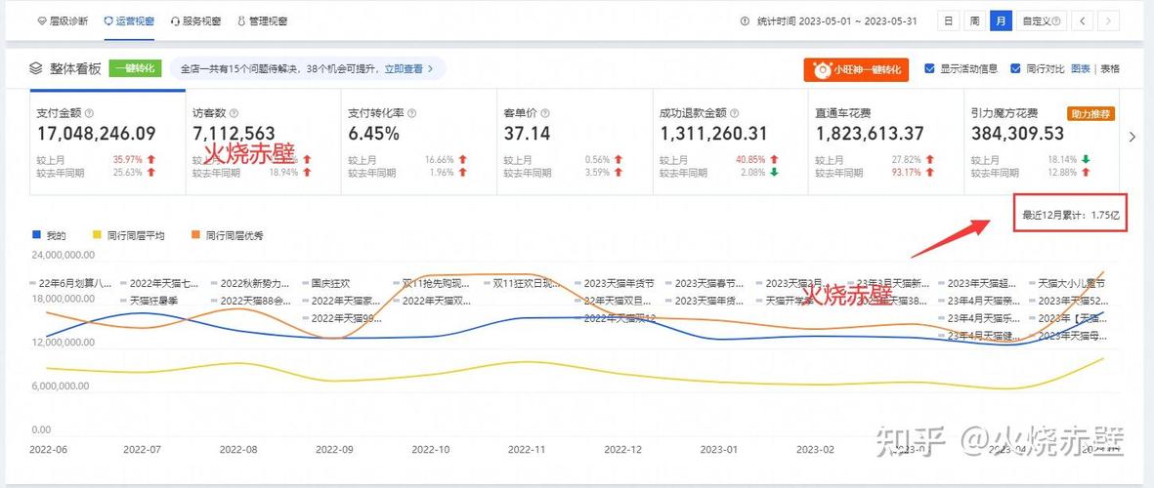Click 国庆狂欢 event marker
The width and height of the screenshot is (1154, 488).
(x=326, y=283)
